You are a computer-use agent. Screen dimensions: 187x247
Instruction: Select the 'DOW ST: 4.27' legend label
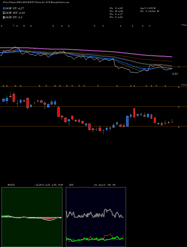[15, 8]
